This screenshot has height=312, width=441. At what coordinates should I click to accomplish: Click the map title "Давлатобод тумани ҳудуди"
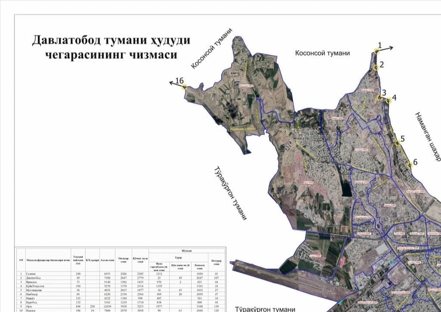tap(111, 41)
